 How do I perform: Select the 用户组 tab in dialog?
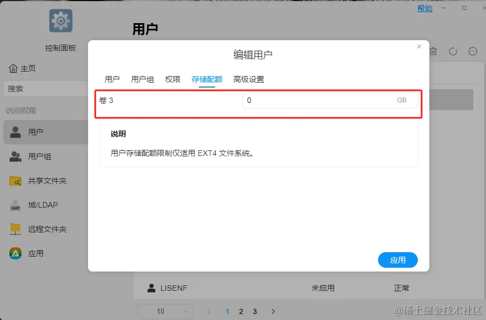143,79
